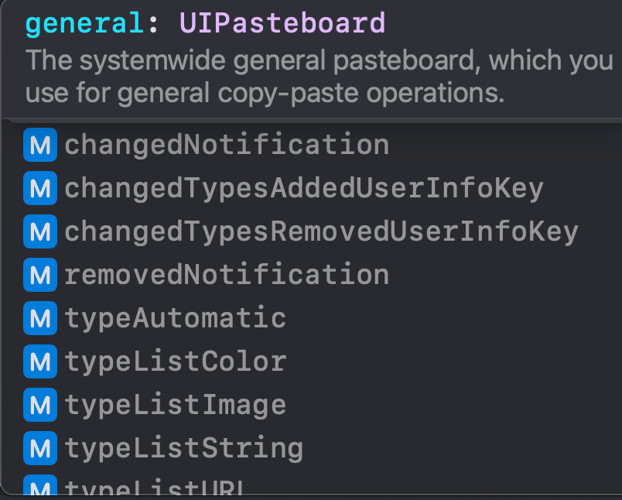Click the M icon beside removedNotification
The height and width of the screenshot is (500, 622).
(40, 275)
